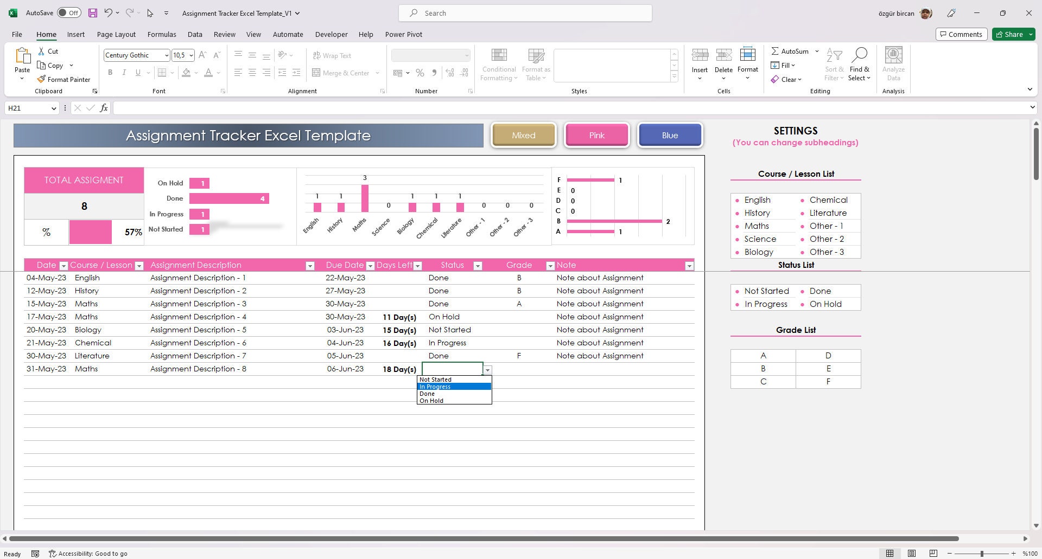This screenshot has height=559, width=1042.
Task: Switch to the Power Pivot tab
Action: pyautogui.click(x=403, y=34)
